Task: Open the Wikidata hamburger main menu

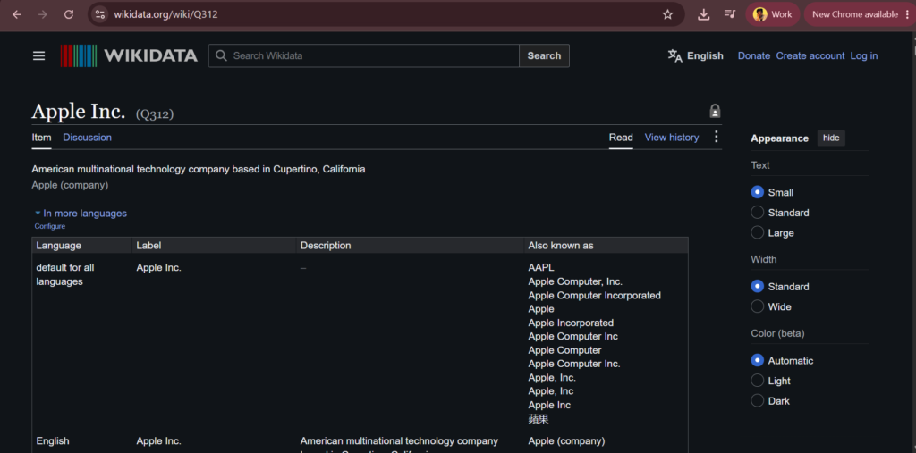Action: (38, 56)
